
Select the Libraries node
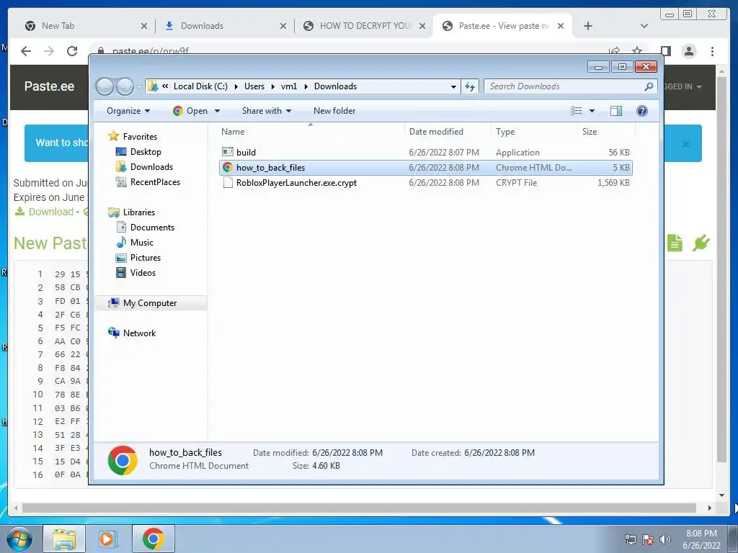pyautogui.click(x=138, y=212)
